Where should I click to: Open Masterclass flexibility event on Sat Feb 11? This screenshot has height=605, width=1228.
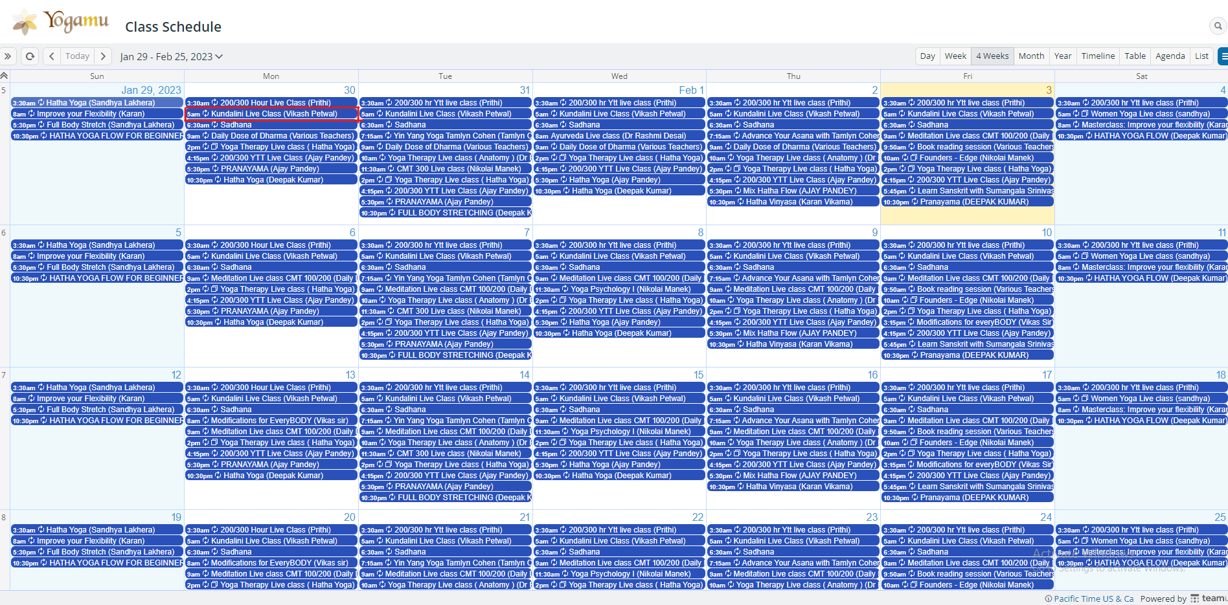[1142, 267]
